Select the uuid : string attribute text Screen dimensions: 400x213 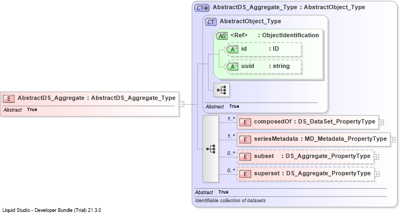pyautogui.click(x=265, y=66)
